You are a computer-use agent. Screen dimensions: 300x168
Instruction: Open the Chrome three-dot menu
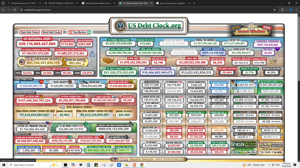click(296, 10)
